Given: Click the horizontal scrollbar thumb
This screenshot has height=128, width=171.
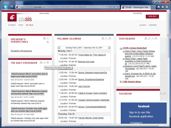Looking at the screenshot, I should click(x=81, y=125).
